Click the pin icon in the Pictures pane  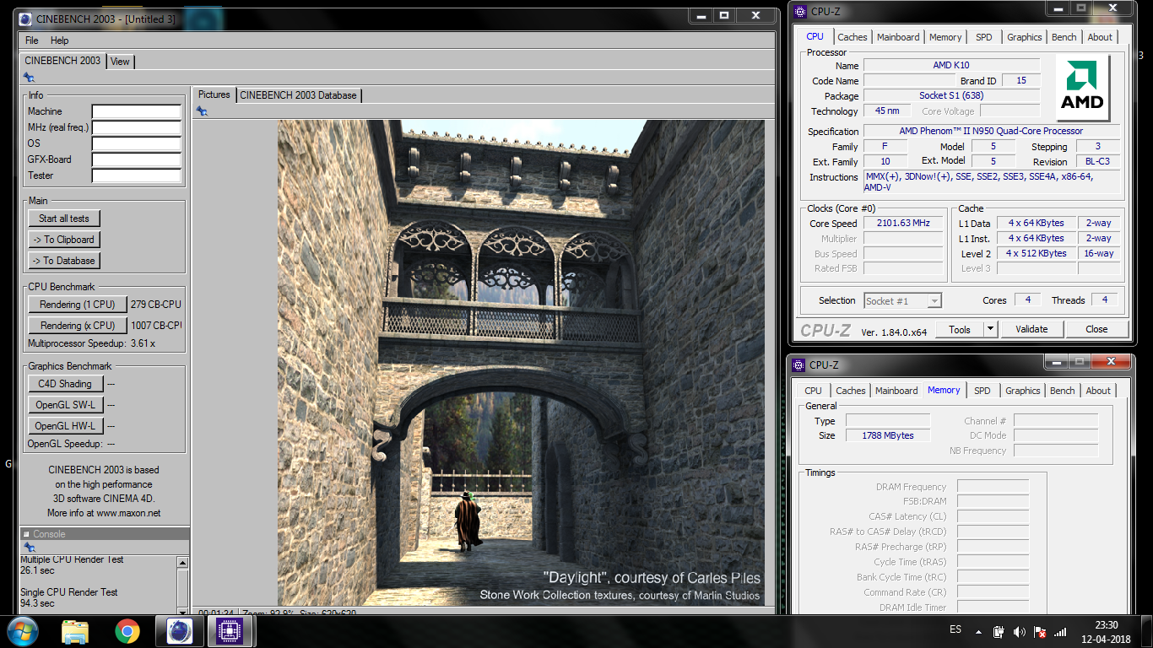202,111
